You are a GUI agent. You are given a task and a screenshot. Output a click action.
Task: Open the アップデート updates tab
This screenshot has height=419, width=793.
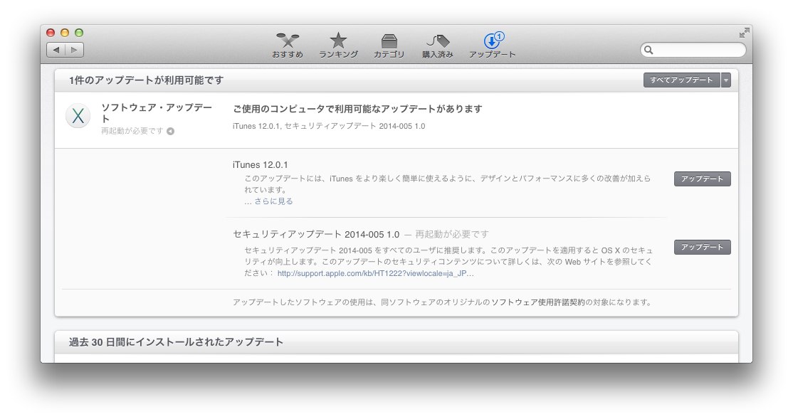tap(492, 46)
